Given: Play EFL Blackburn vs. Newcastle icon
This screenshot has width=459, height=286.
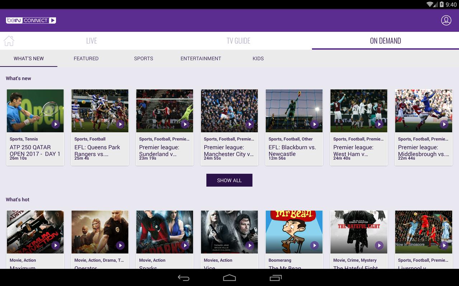Looking at the screenshot, I should (x=314, y=124).
